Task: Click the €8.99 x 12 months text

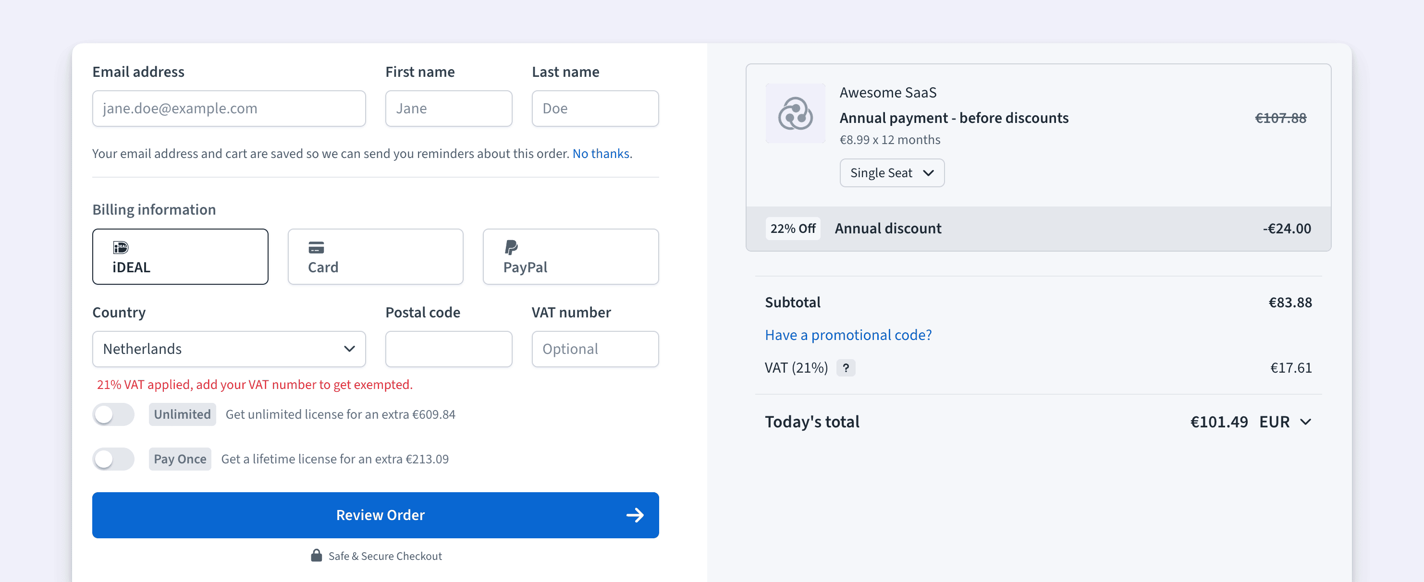Action: pos(889,140)
